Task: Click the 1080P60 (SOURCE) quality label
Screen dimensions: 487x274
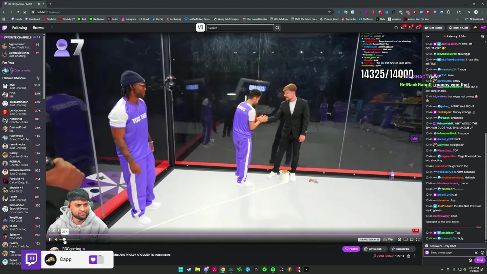Action: pos(369,239)
